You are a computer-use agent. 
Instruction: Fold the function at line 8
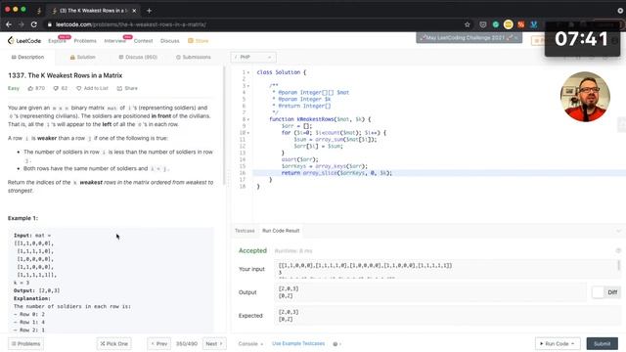click(x=248, y=119)
